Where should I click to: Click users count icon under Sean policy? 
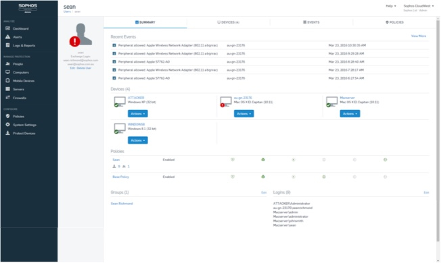pyautogui.click(x=114, y=167)
